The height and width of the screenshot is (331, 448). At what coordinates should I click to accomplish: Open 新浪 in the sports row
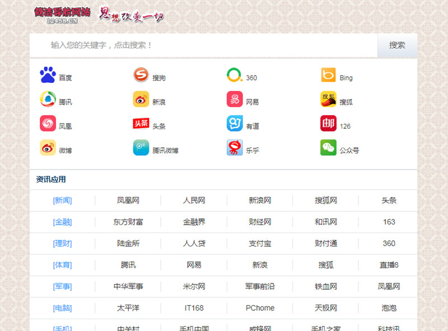(x=260, y=265)
